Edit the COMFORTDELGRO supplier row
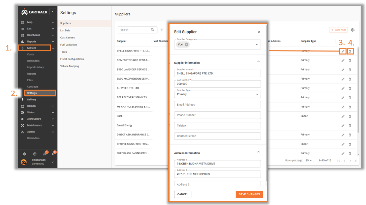Image resolution: width=366 pixels, height=205 pixels. click(x=343, y=61)
